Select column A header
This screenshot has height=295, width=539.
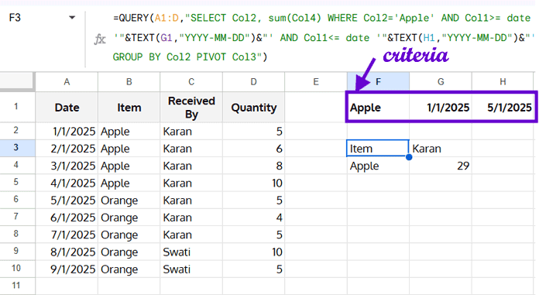pos(67,82)
